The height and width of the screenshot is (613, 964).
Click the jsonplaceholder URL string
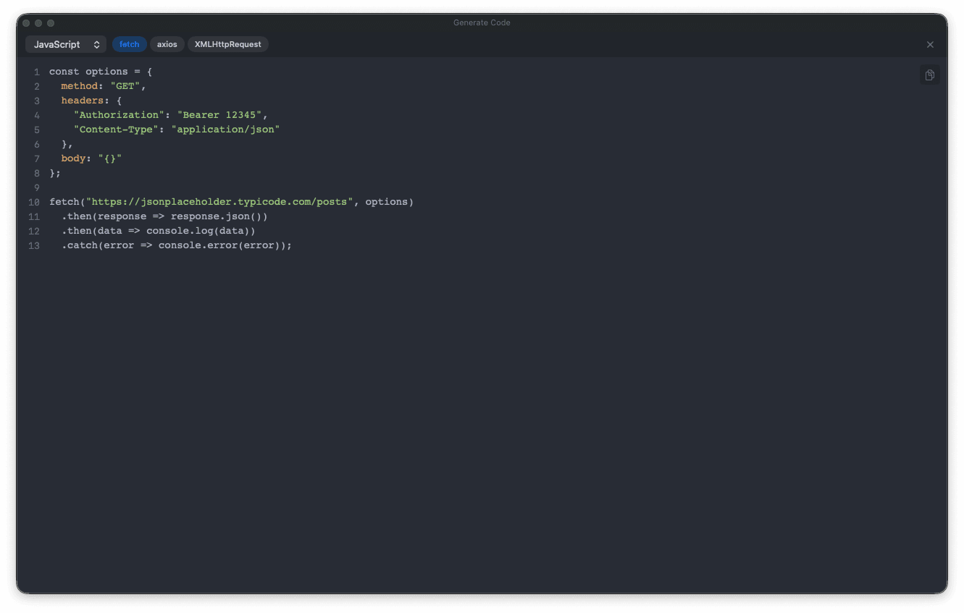[219, 202]
